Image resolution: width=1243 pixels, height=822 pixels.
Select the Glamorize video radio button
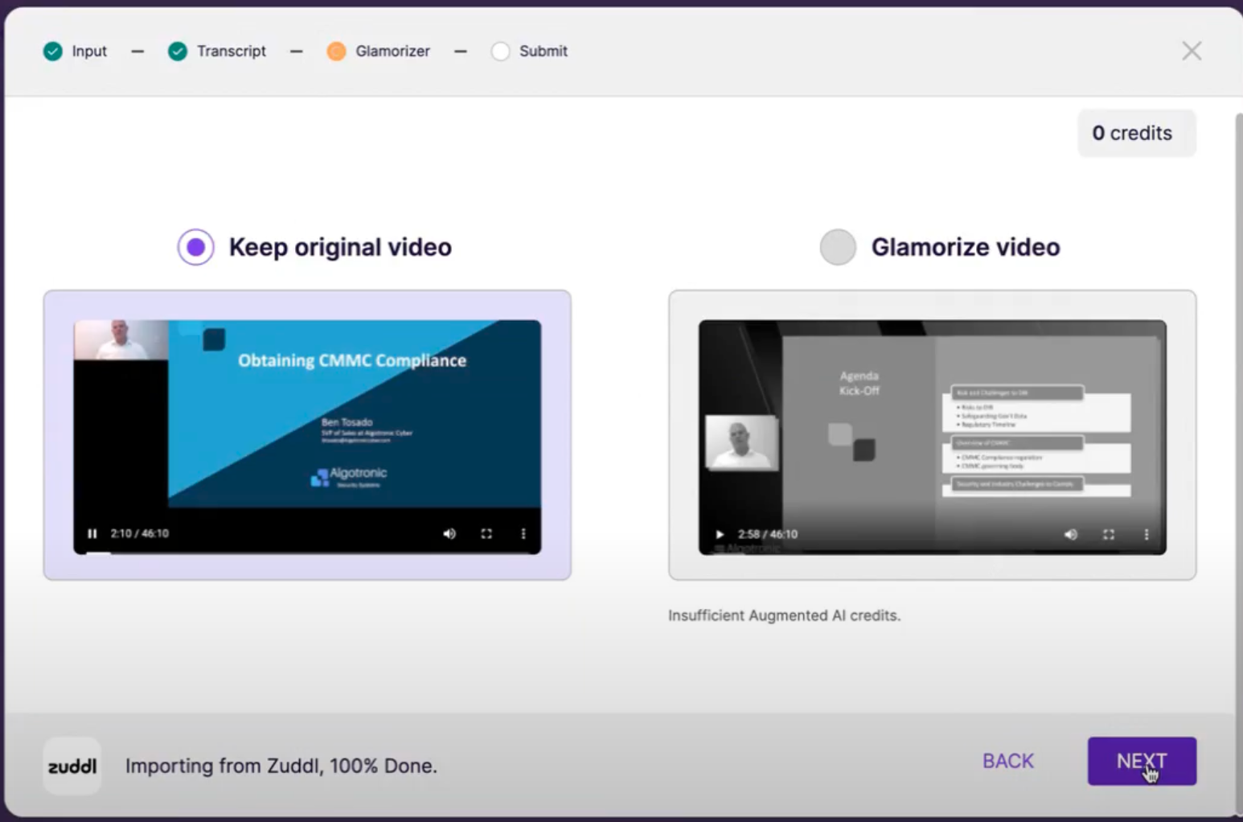tap(838, 247)
